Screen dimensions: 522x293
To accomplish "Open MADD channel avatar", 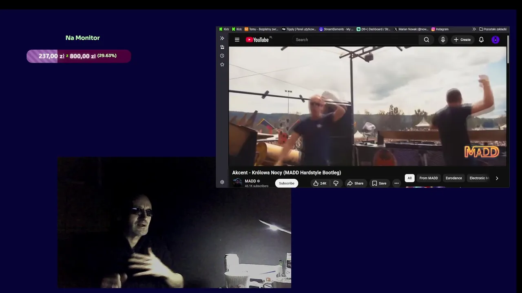I will click(237, 183).
